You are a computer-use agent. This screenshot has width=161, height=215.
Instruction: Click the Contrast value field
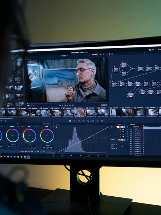(x=25, y=151)
